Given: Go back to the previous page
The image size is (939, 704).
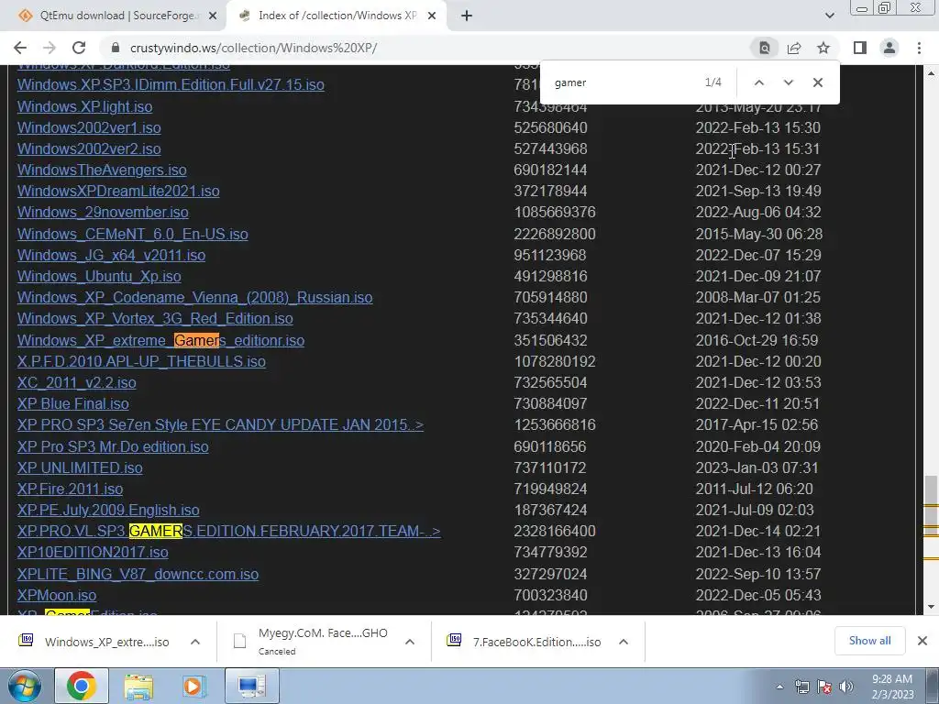Looking at the screenshot, I should point(20,48).
